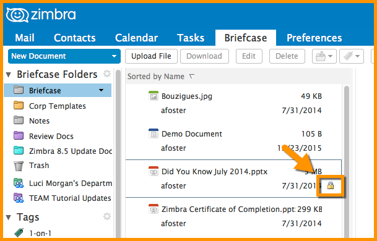The image size is (377, 241).
Task: Open the Mail tab
Action: 25,38
